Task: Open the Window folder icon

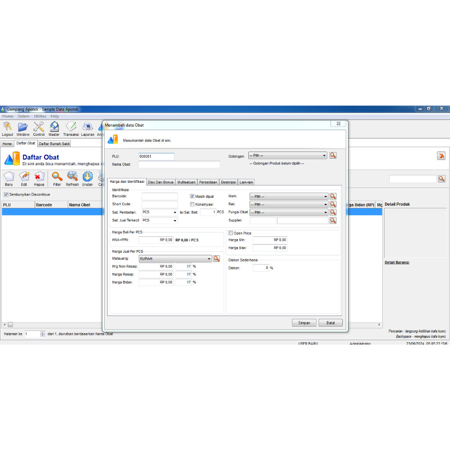Action: click(x=22, y=128)
